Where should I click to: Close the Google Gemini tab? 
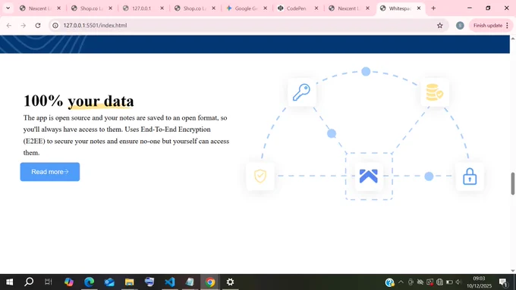click(266, 8)
